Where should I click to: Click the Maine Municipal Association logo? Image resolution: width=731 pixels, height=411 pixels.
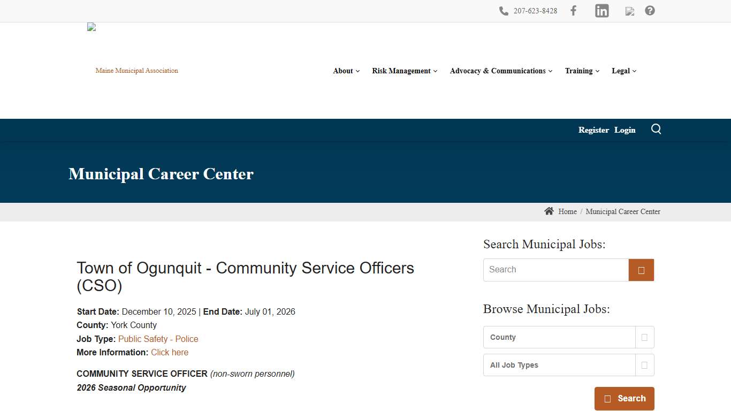[x=136, y=70]
